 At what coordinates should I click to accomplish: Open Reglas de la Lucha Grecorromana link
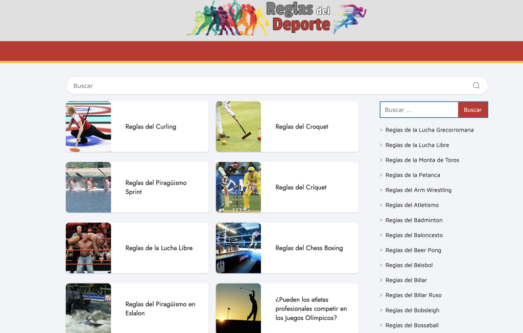pos(429,130)
